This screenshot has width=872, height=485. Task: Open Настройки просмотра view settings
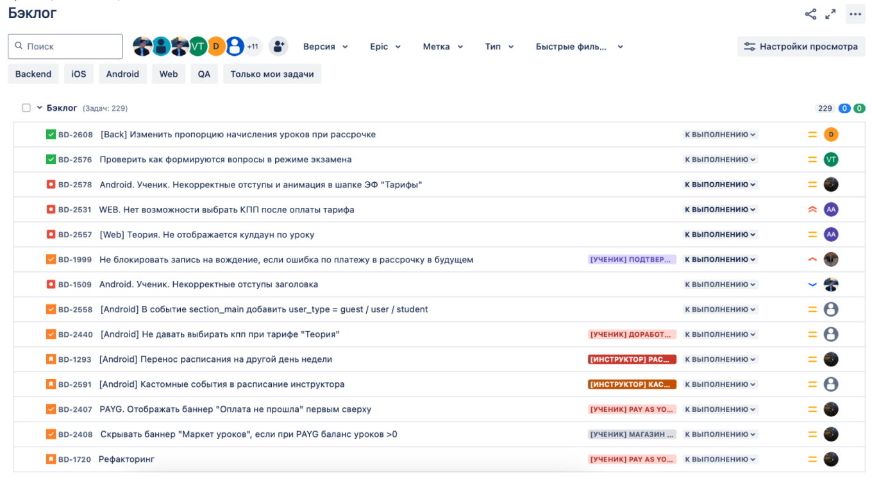tap(801, 46)
